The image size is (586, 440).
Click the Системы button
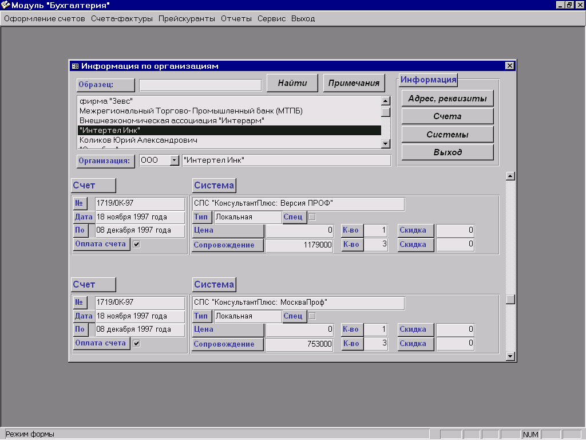click(447, 135)
